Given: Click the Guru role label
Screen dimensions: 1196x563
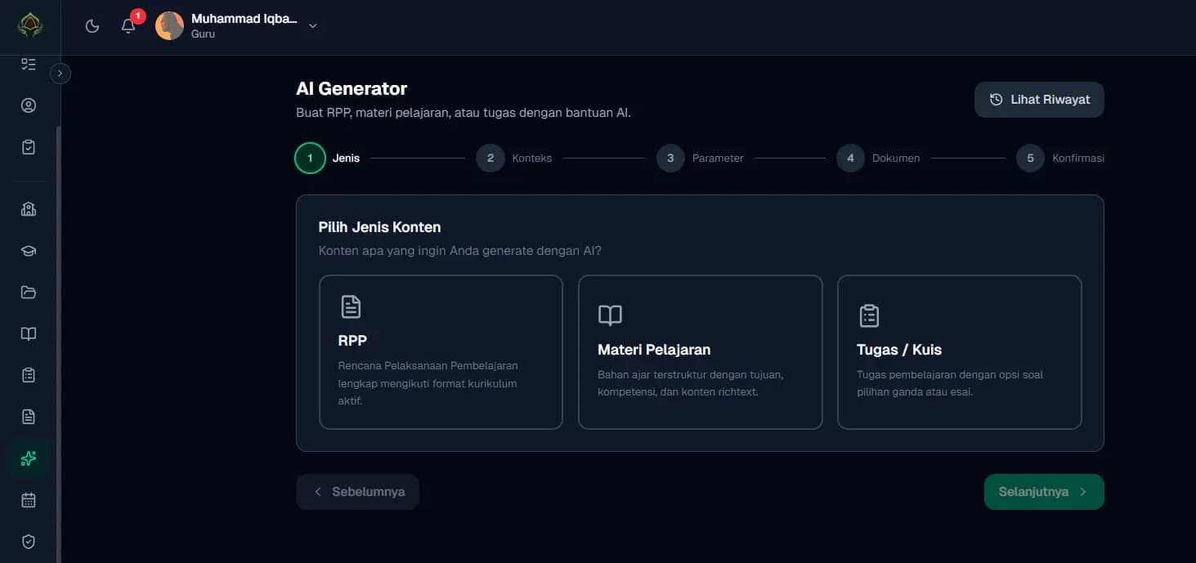Looking at the screenshot, I should click(x=203, y=34).
